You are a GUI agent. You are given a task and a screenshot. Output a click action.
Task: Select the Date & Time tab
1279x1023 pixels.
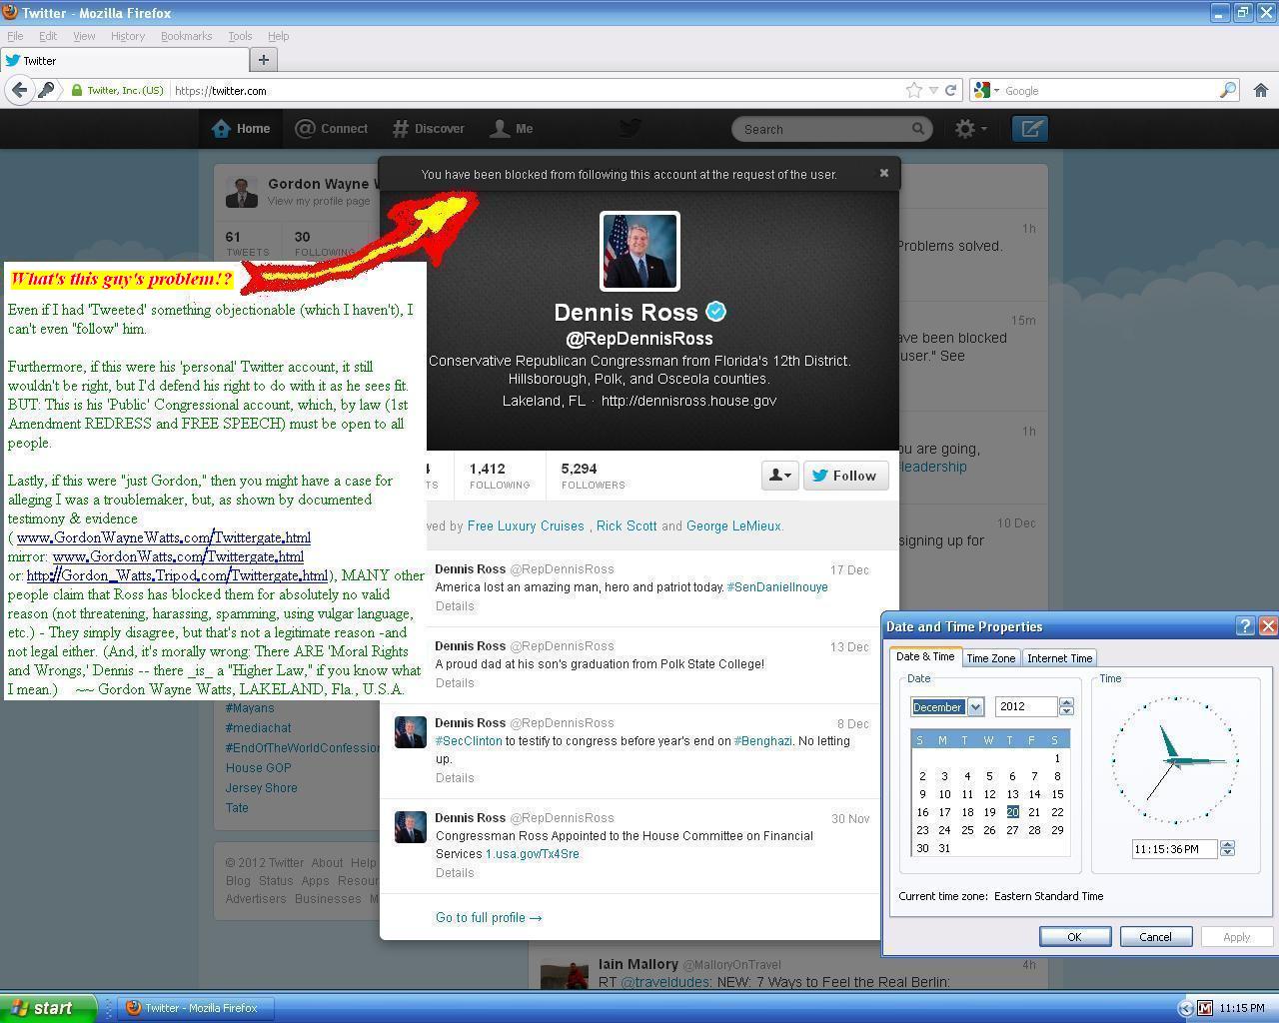click(x=925, y=656)
